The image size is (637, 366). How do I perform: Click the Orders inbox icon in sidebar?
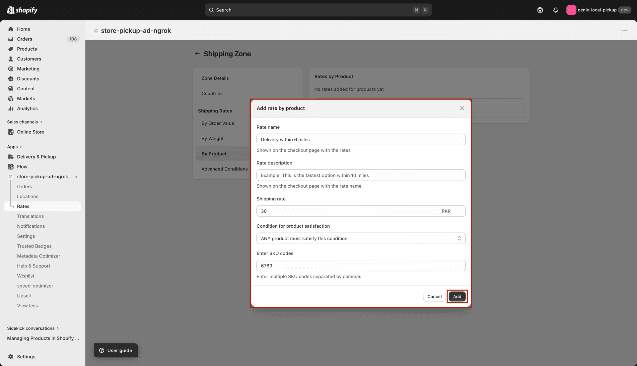pyautogui.click(x=11, y=39)
